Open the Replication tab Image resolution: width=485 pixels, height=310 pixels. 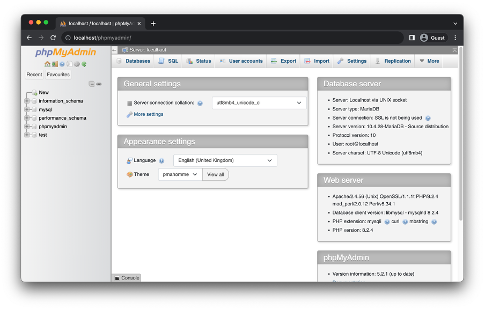click(393, 61)
